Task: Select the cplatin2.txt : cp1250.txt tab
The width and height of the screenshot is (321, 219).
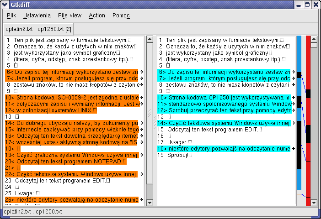Action: point(38,30)
